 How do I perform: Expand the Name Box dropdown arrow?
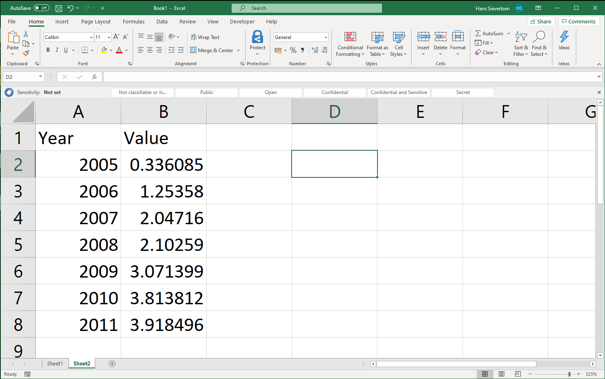click(40, 77)
